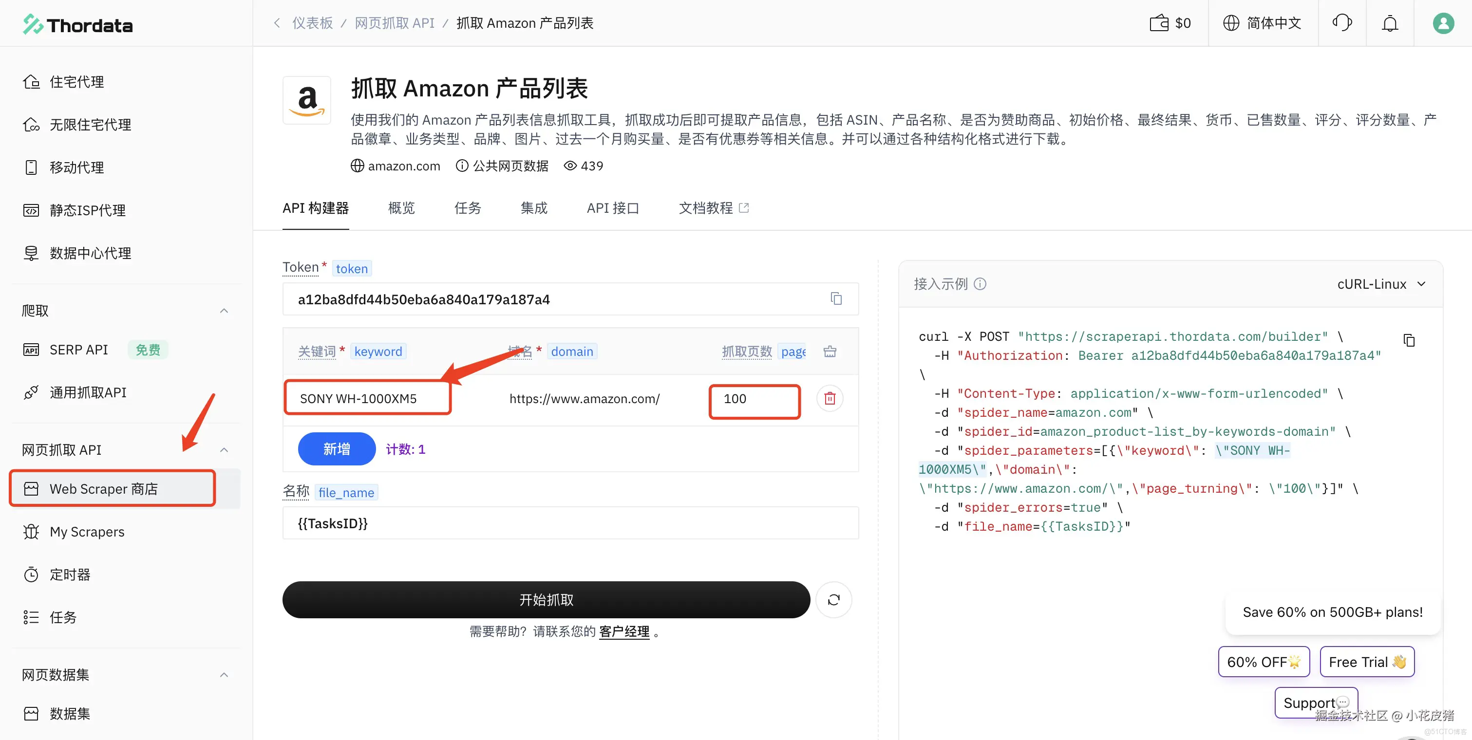Viewport: 1472px width, 740px height.
Task: Click the refresh icon beside 开始抓取
Action: point(834,599)
